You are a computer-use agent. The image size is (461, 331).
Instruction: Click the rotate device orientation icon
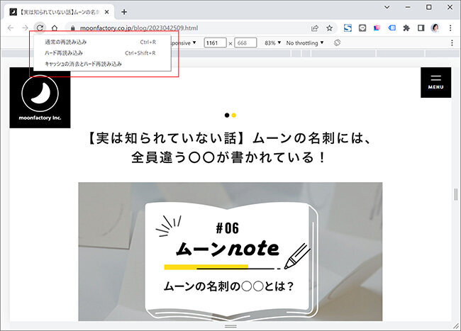point(337,43)
